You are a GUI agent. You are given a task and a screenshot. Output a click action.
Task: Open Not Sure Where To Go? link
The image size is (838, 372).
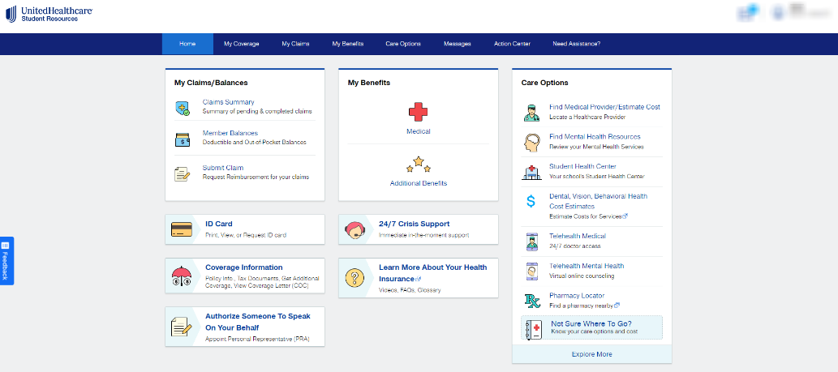point(591,323)
